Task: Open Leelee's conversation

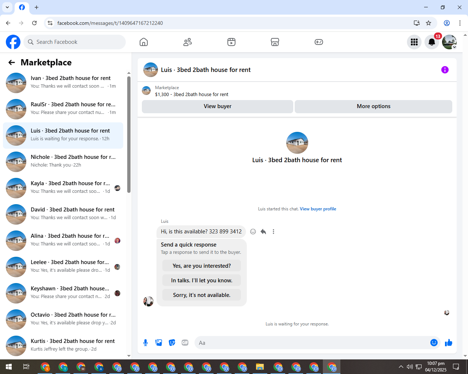Action: pyautogui.click(x=63, y=267)
